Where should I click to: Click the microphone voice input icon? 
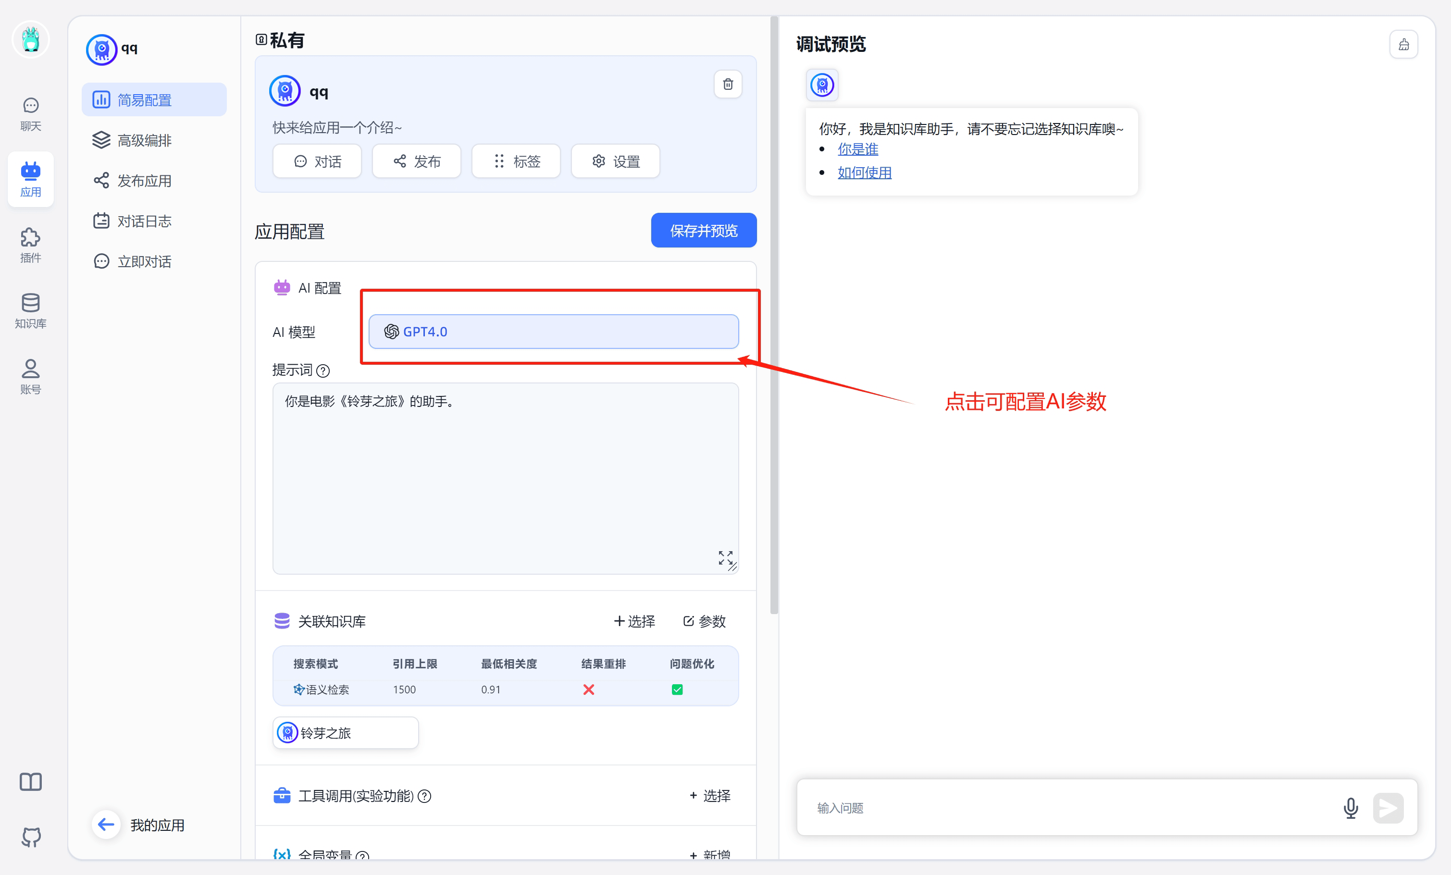pyautogui.click(x=1351, y=808)
